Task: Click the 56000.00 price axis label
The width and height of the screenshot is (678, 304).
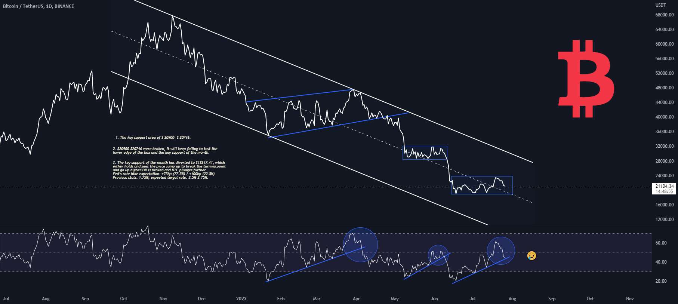Action: click(665, 59)
